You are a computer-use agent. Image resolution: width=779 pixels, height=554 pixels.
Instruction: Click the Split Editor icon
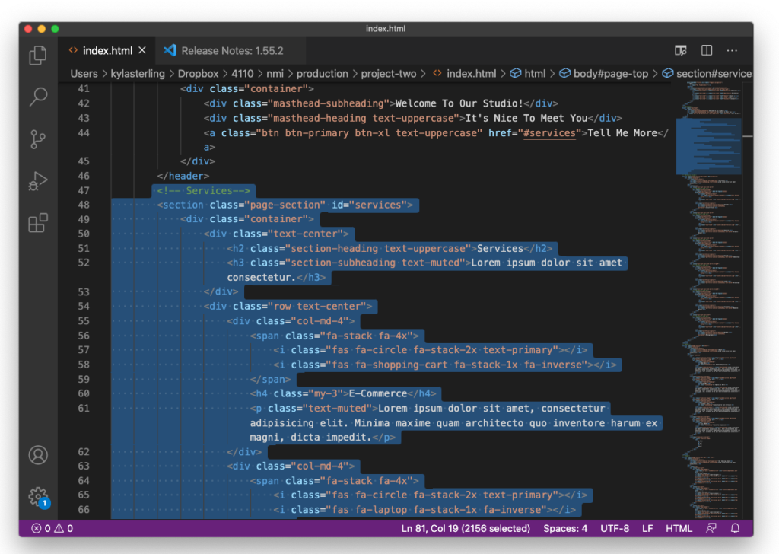click(x=706, y=49)
